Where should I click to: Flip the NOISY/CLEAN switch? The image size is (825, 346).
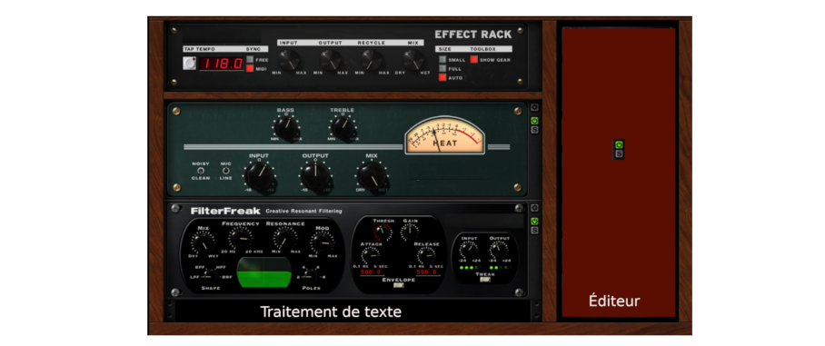(200, 171)
